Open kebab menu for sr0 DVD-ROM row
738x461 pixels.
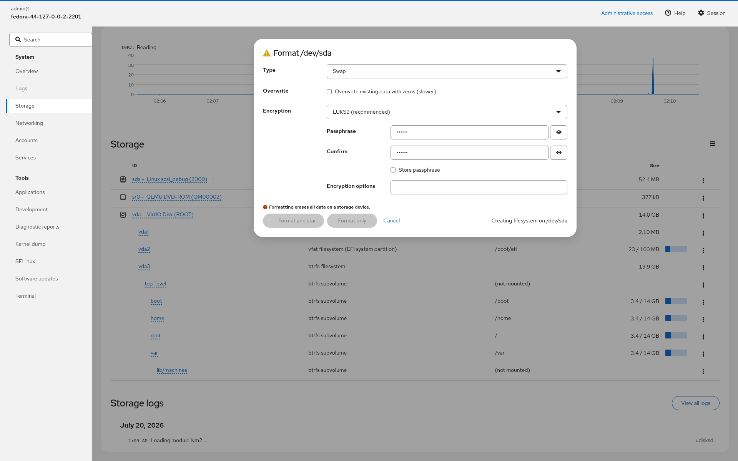tap(703, 198)
